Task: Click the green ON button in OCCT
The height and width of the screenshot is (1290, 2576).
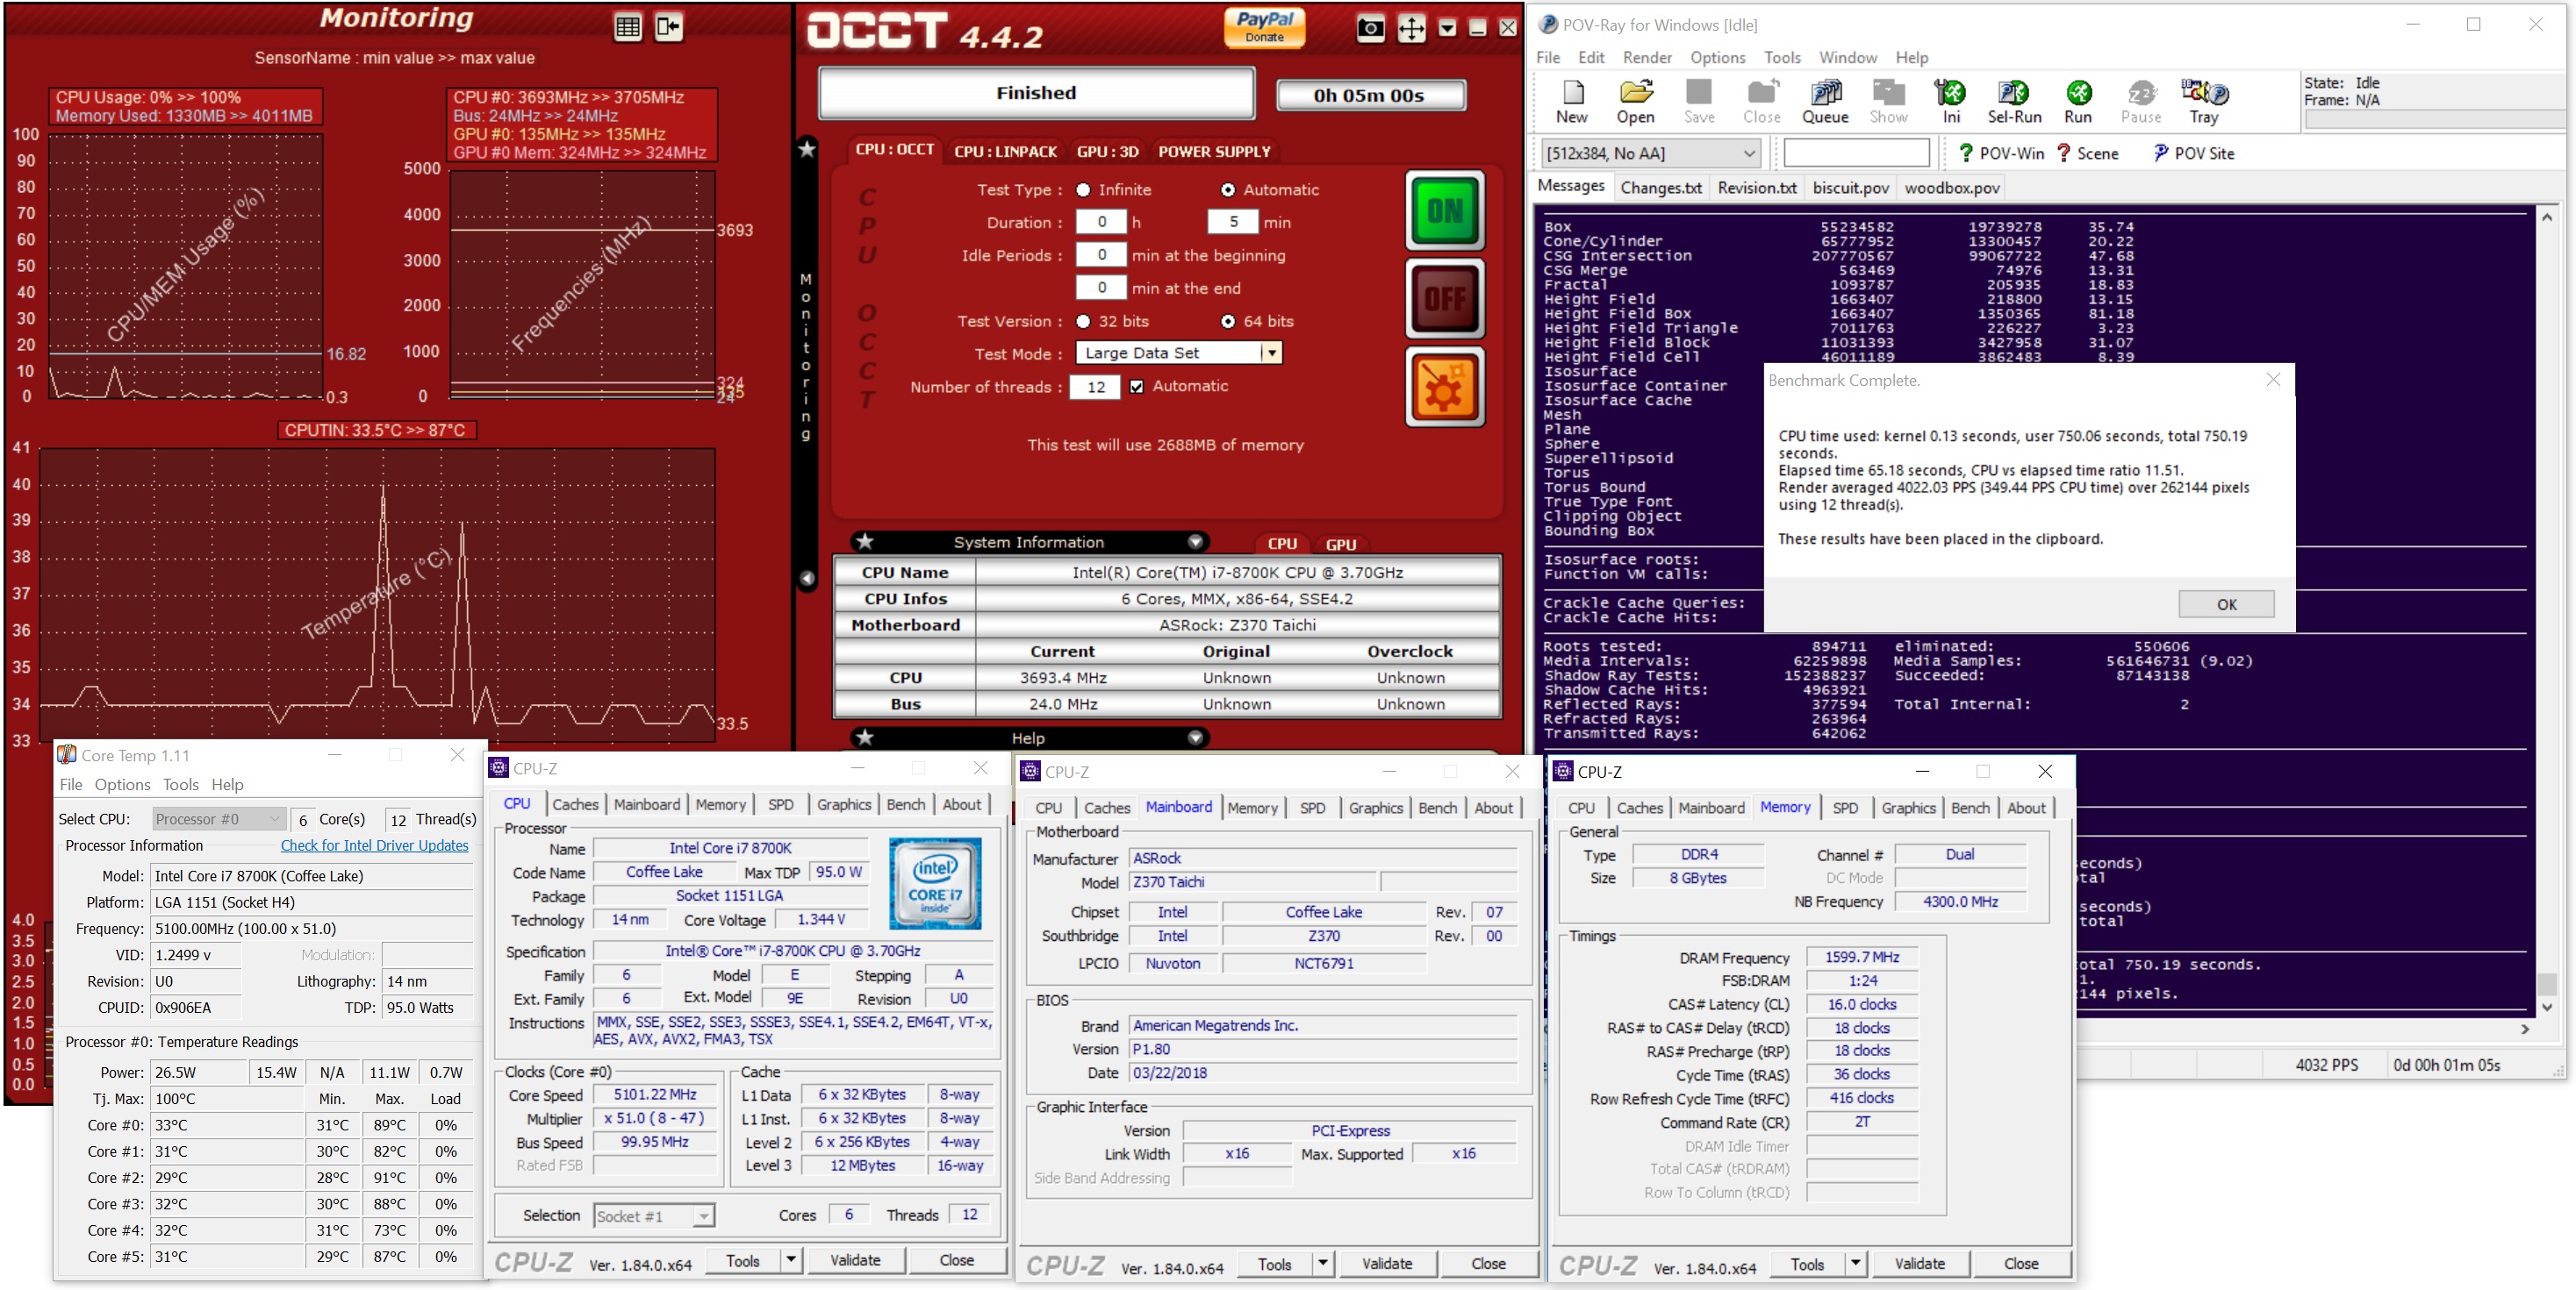Action: pyautogui.click(x=1445, y=210)
